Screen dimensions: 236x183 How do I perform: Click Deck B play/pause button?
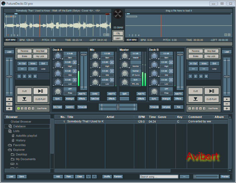tap(212, 91)
